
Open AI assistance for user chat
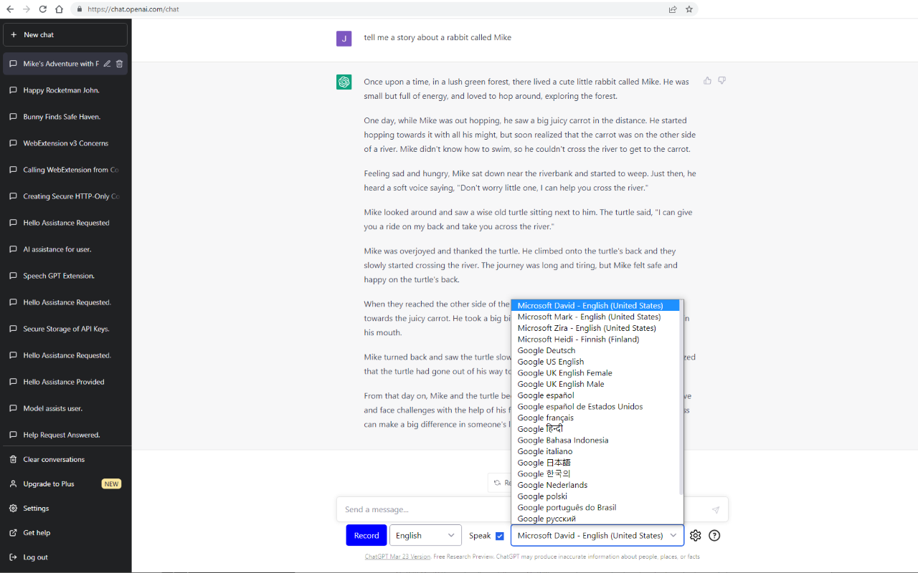point(65,249)
